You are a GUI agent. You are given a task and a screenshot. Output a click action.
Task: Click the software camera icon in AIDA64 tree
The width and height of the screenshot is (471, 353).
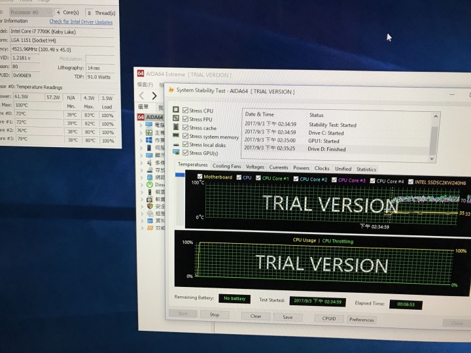pyautogui.click(x=150, y=199)
